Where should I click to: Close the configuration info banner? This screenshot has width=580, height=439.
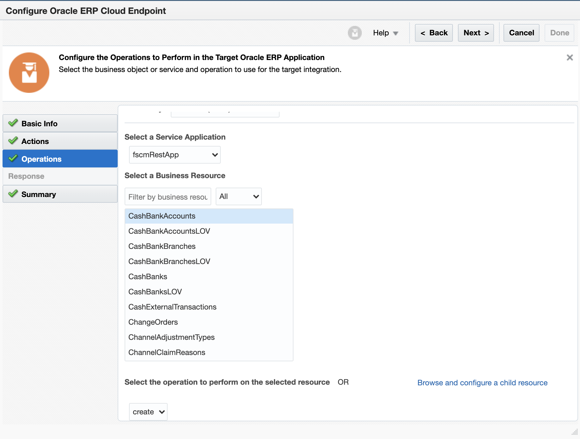click(570, 57)
